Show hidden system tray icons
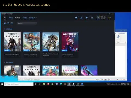Image resolution: width=131 pixels, height=98 pixels. [x=106, y=84]
